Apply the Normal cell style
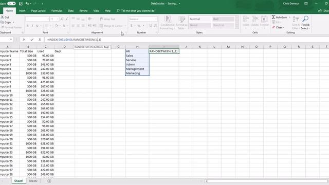329x185 pixels. coord(200,19)
